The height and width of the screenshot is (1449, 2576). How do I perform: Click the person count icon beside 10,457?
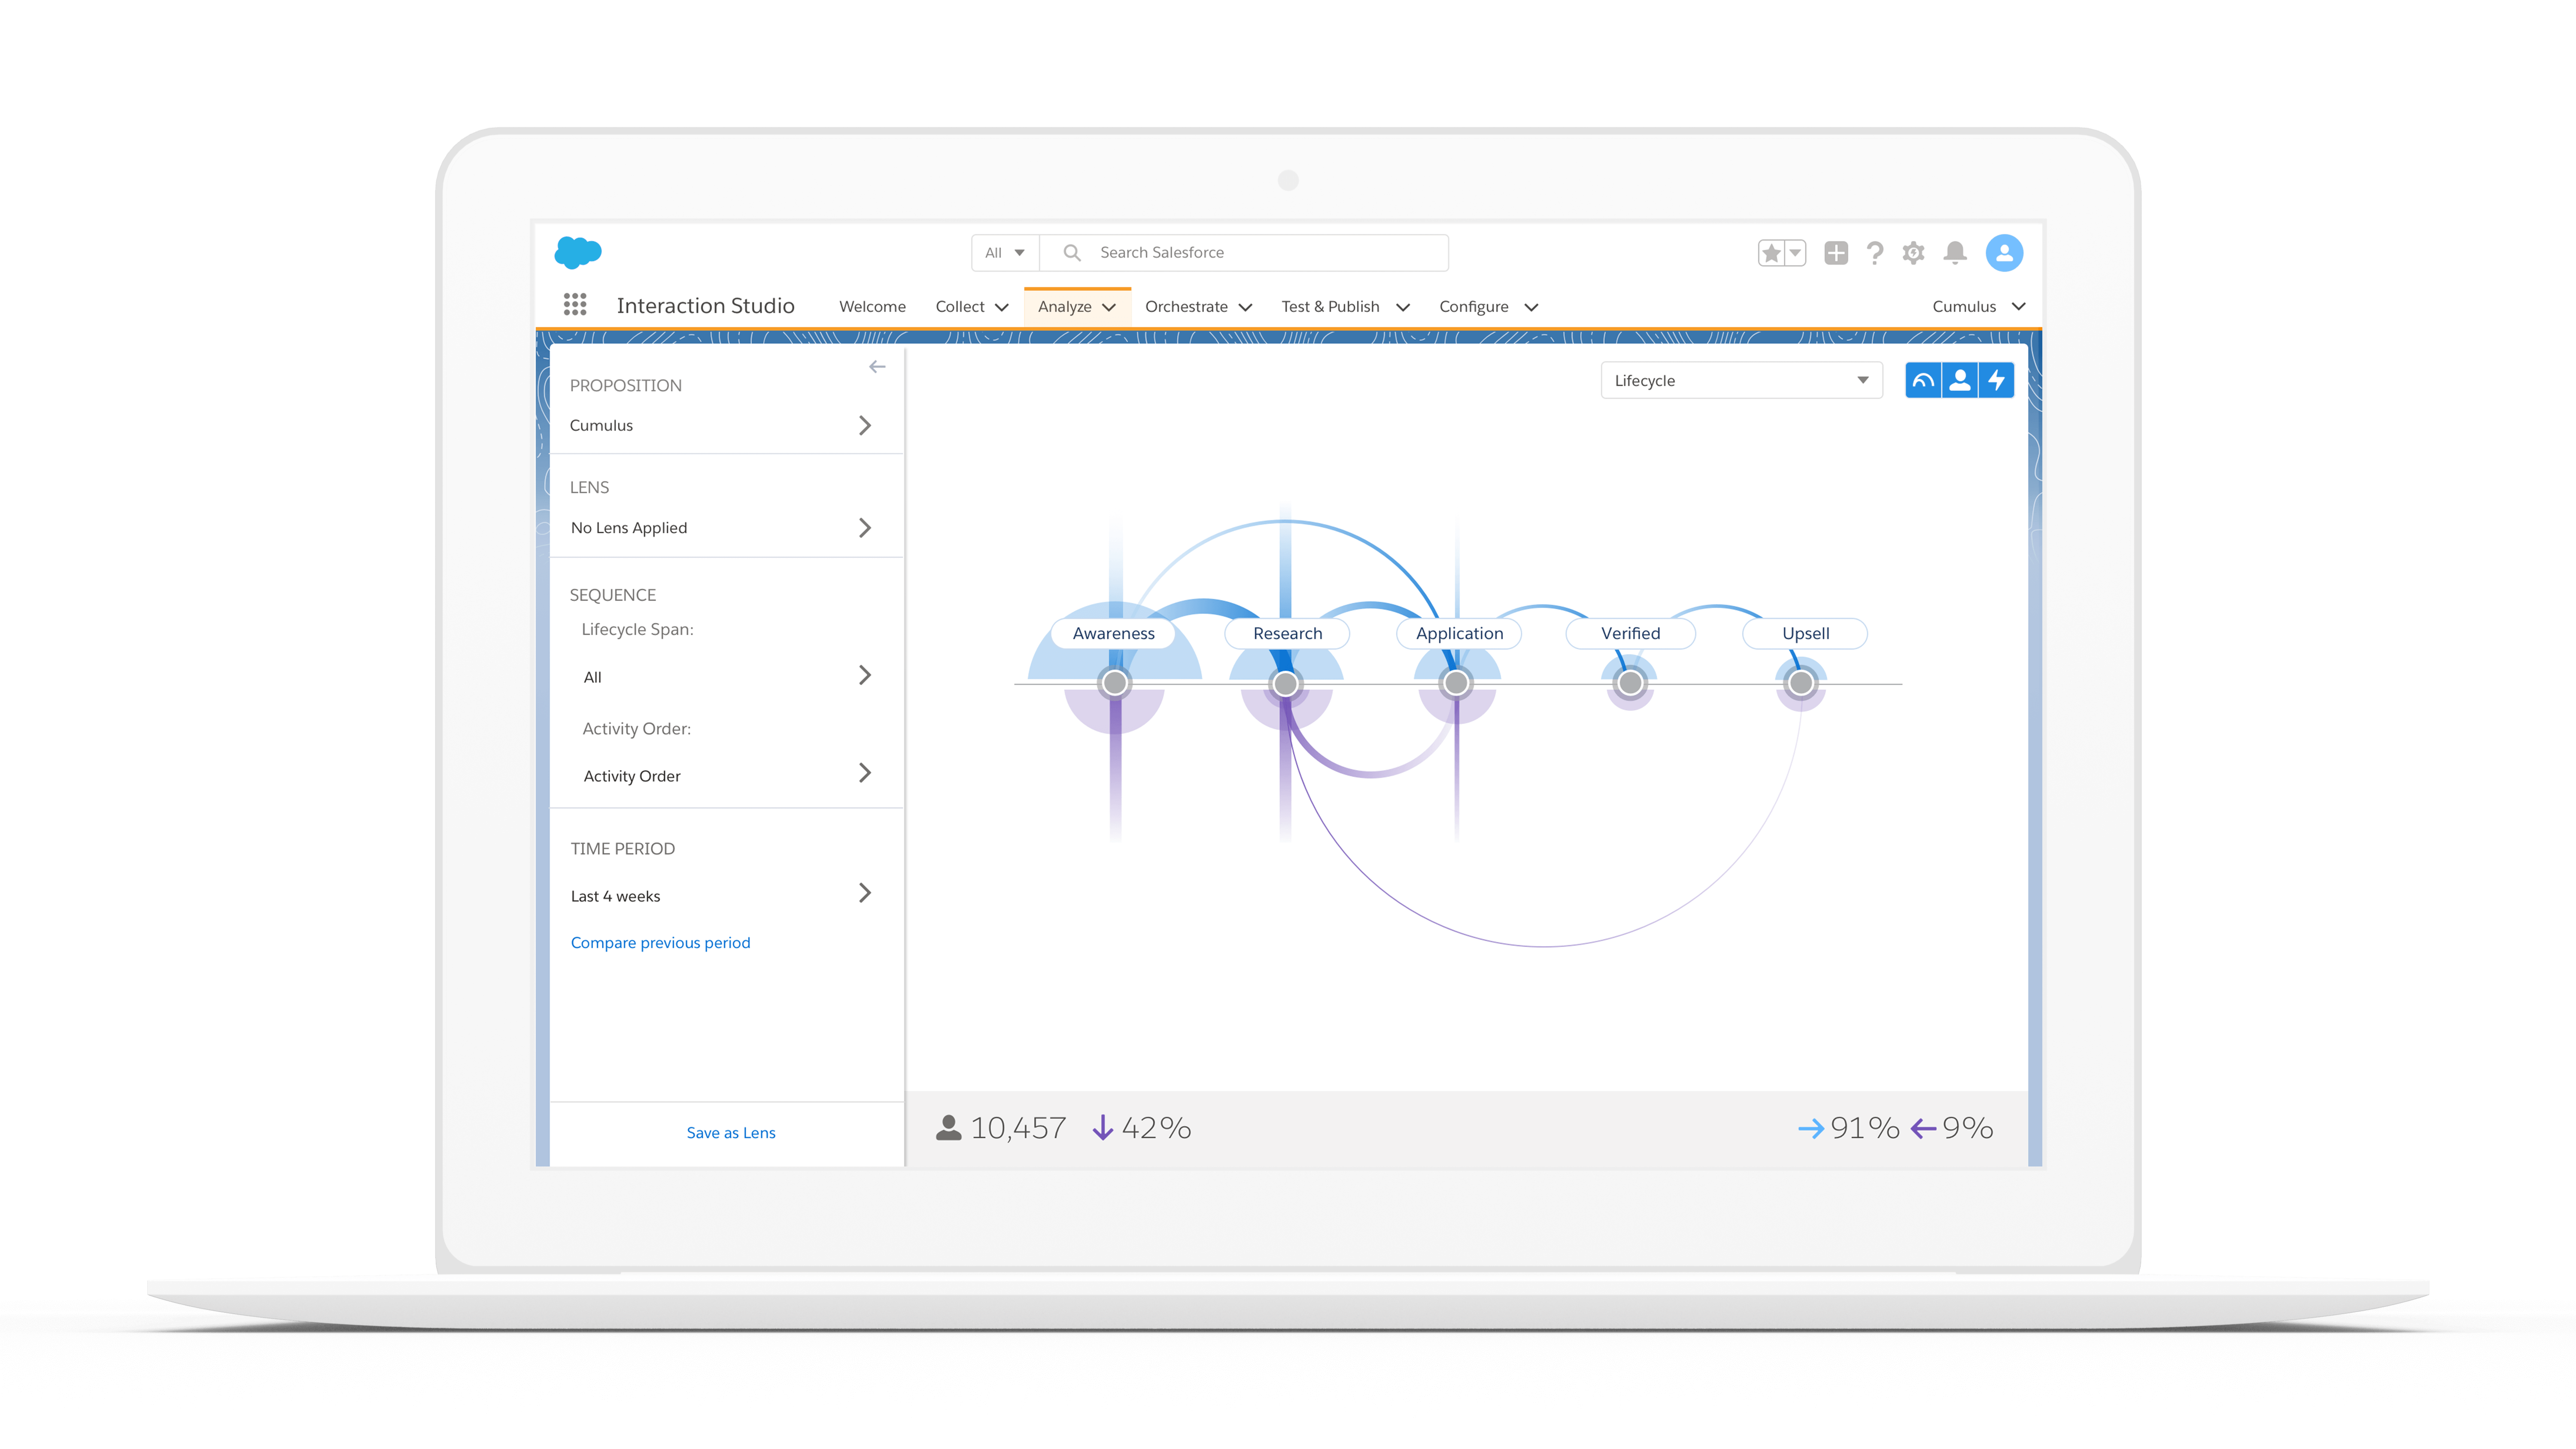948,1128
